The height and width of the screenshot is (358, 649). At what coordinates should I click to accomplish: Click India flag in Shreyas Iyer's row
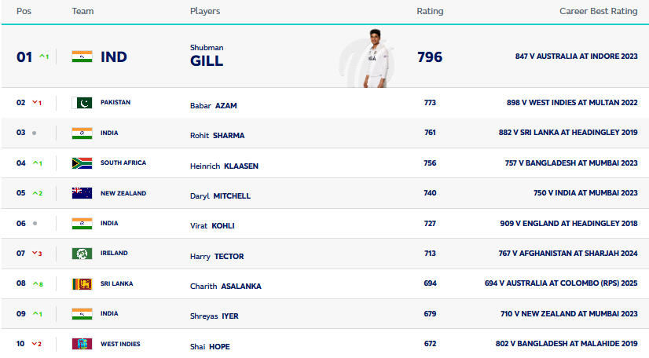pyautogui.click(x=82, y=314)
